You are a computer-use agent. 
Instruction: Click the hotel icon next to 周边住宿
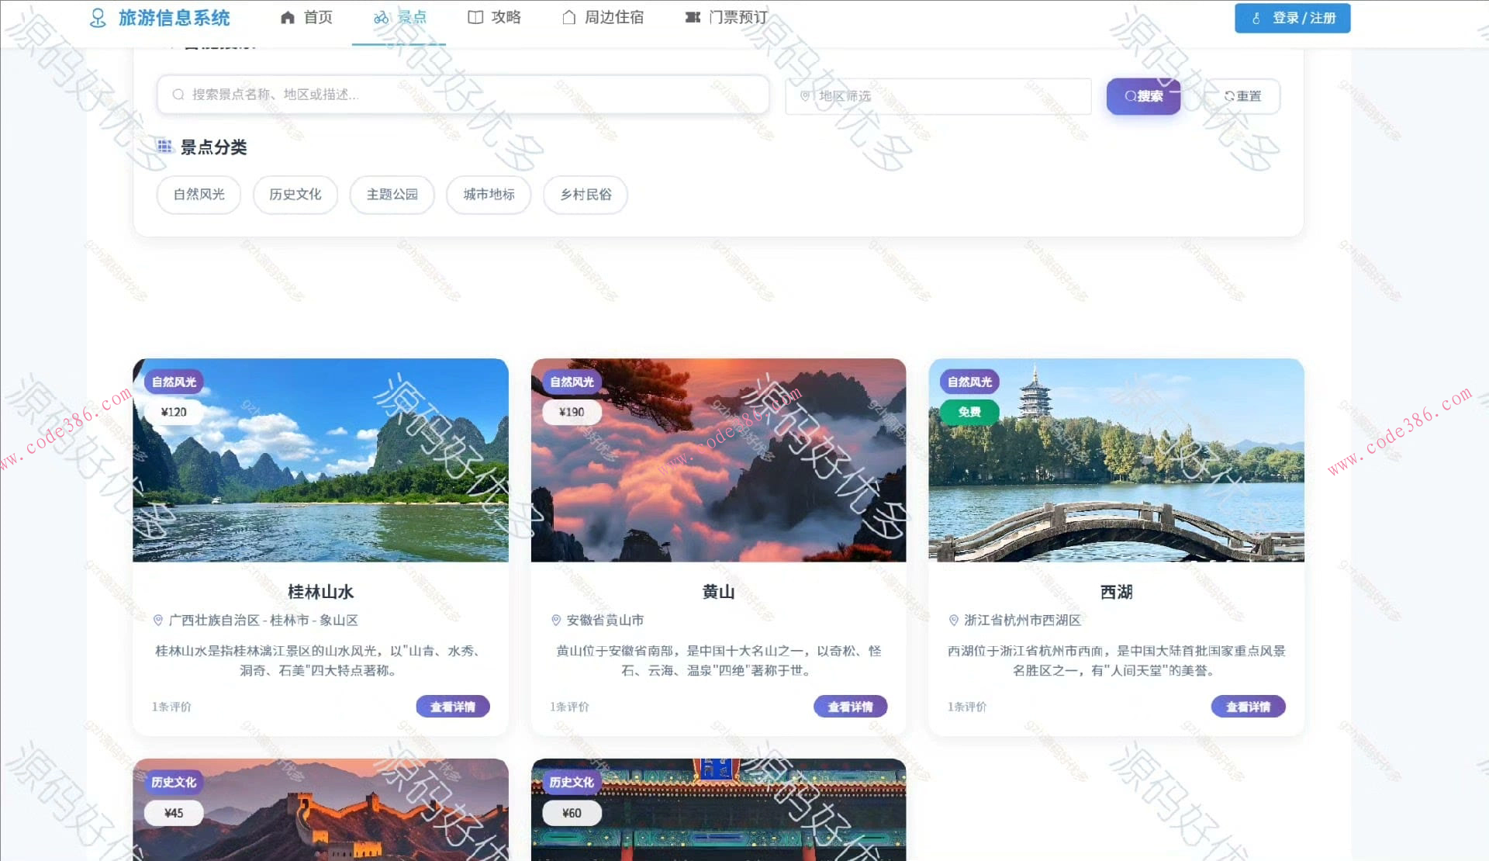click(x=570, y=16)
